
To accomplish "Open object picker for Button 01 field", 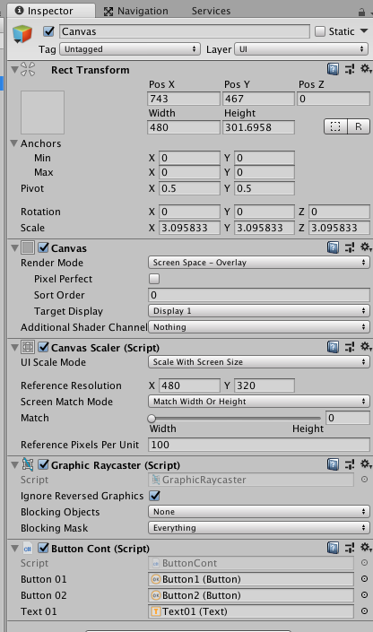I will 364,579.
